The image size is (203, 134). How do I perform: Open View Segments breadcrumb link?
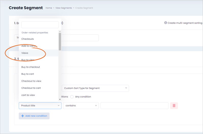pyautogui.click(x=64, y=8)
